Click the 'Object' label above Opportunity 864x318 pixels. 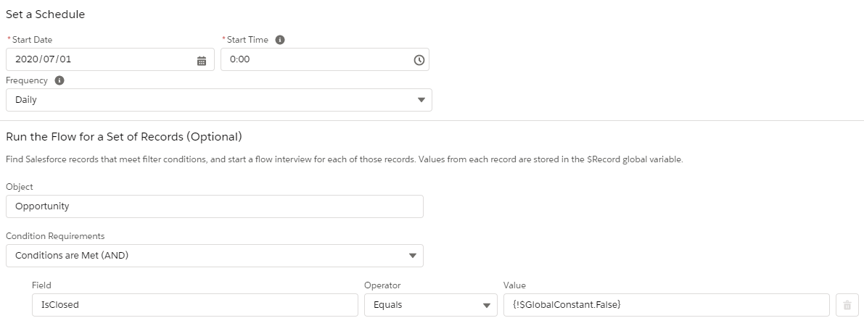point(20,187)
